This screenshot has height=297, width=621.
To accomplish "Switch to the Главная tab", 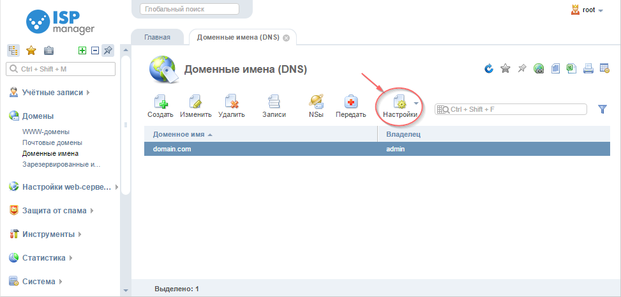I will pos(157,37).
